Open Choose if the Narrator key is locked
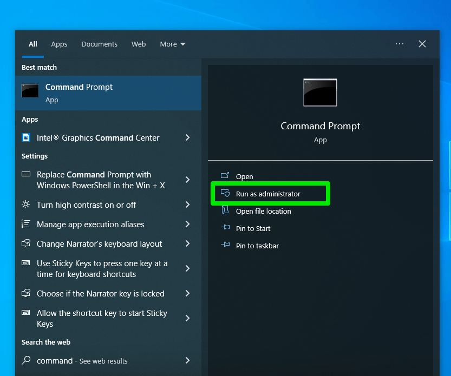Image resolution: width=451 pixels, height=376 pixels. tap(100, 294)
